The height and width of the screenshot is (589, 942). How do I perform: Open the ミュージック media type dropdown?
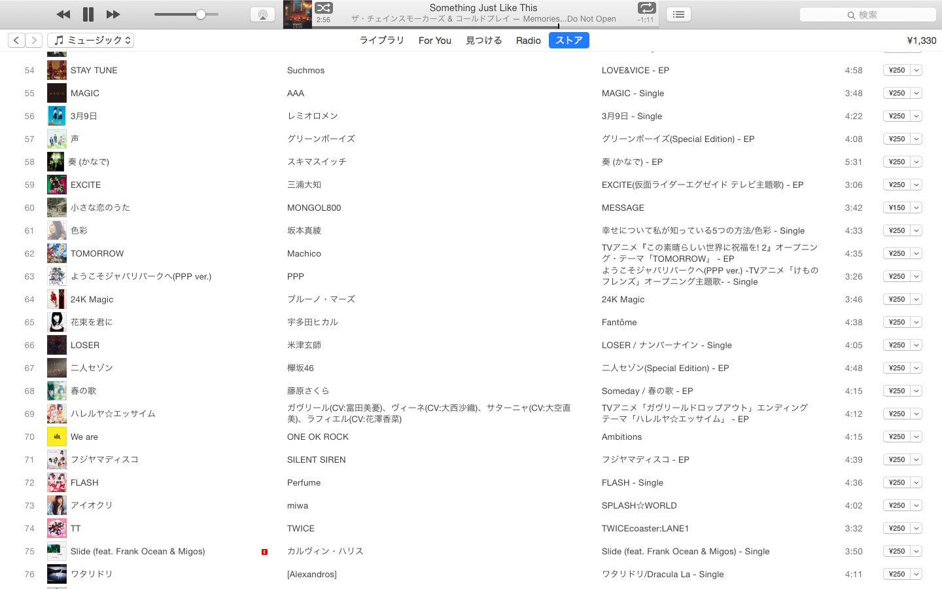pyautogui.click(x=91, y=40)
